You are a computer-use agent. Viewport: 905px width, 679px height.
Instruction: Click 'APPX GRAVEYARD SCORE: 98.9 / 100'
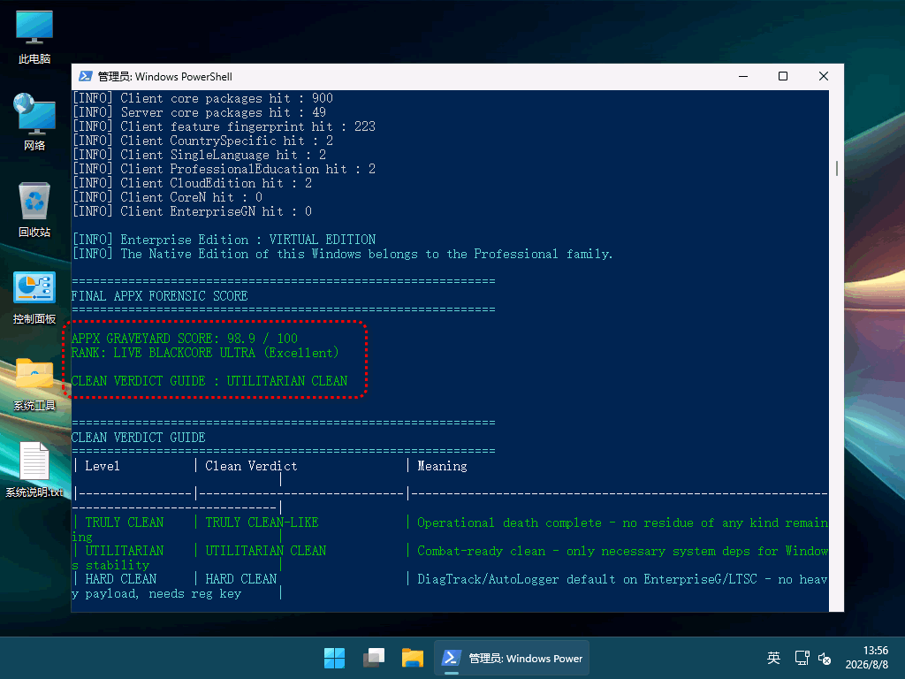[x=185, y=339]
